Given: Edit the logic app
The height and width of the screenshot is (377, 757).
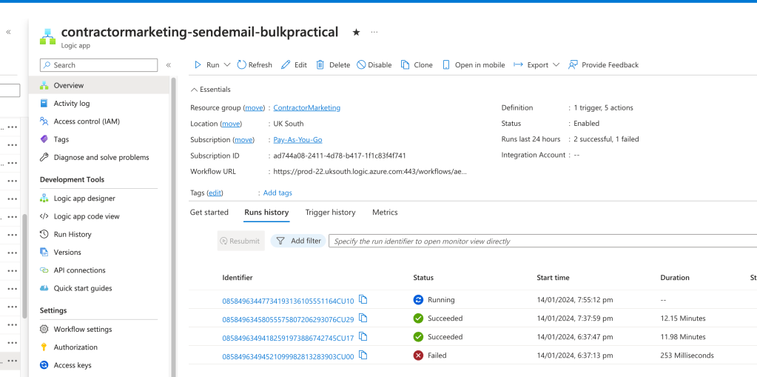Looking at the screenshot, I should [294, 64].
